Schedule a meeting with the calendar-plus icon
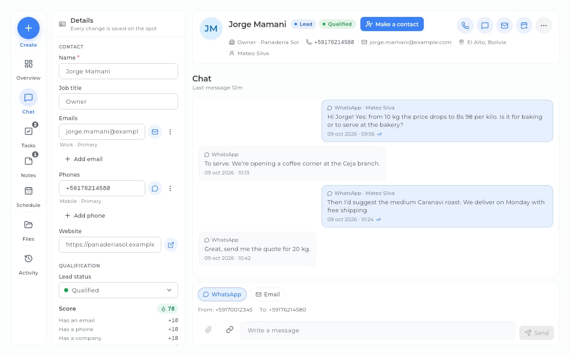570x356 pixels. coord(524,25)
